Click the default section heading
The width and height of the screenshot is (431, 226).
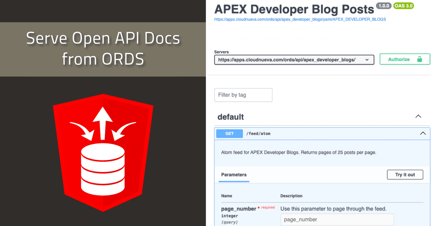coord(231,117)
